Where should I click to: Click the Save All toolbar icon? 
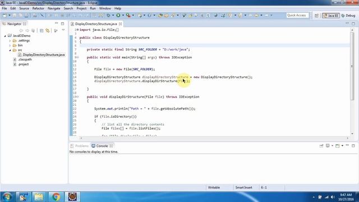(20, 15)
